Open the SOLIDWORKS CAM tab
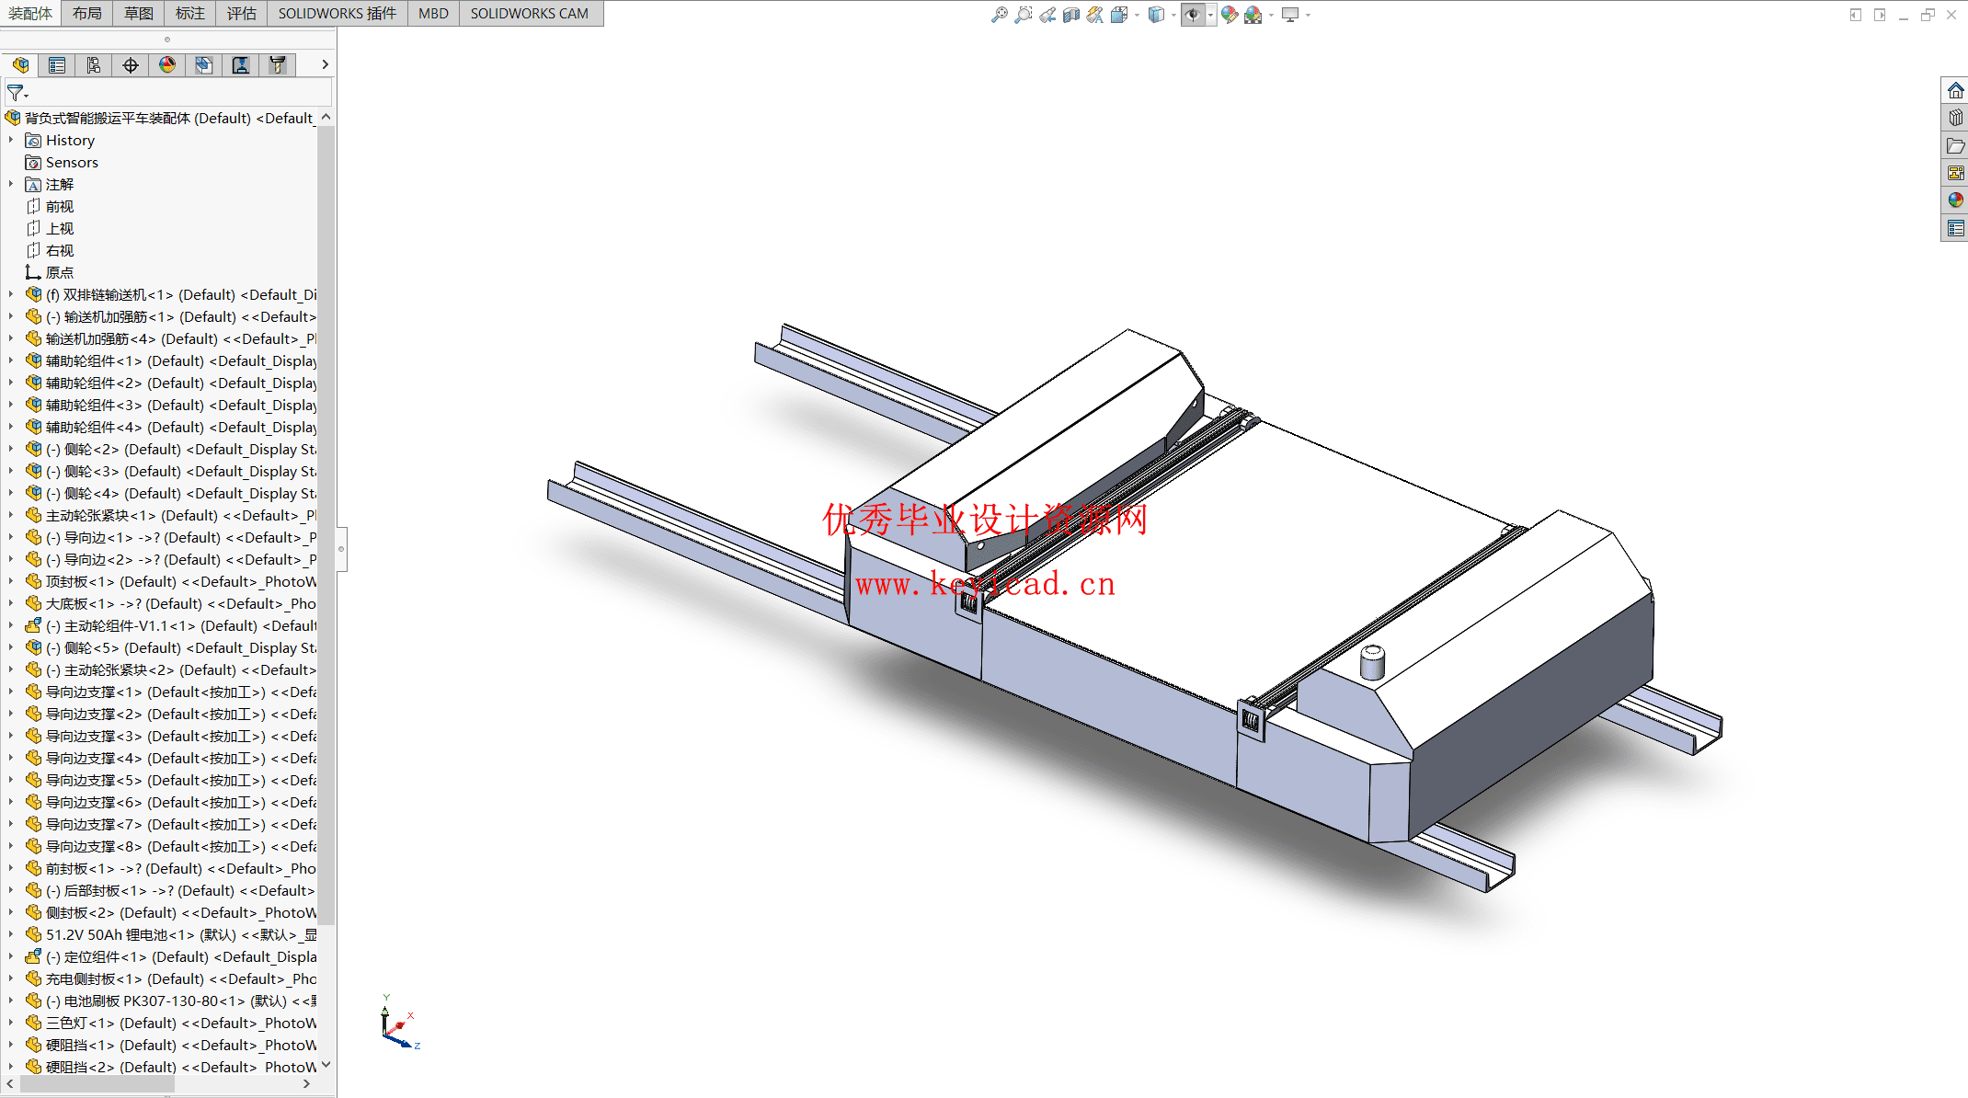The height and width of the screenshot is (1098, 1968). click(530, 13)
